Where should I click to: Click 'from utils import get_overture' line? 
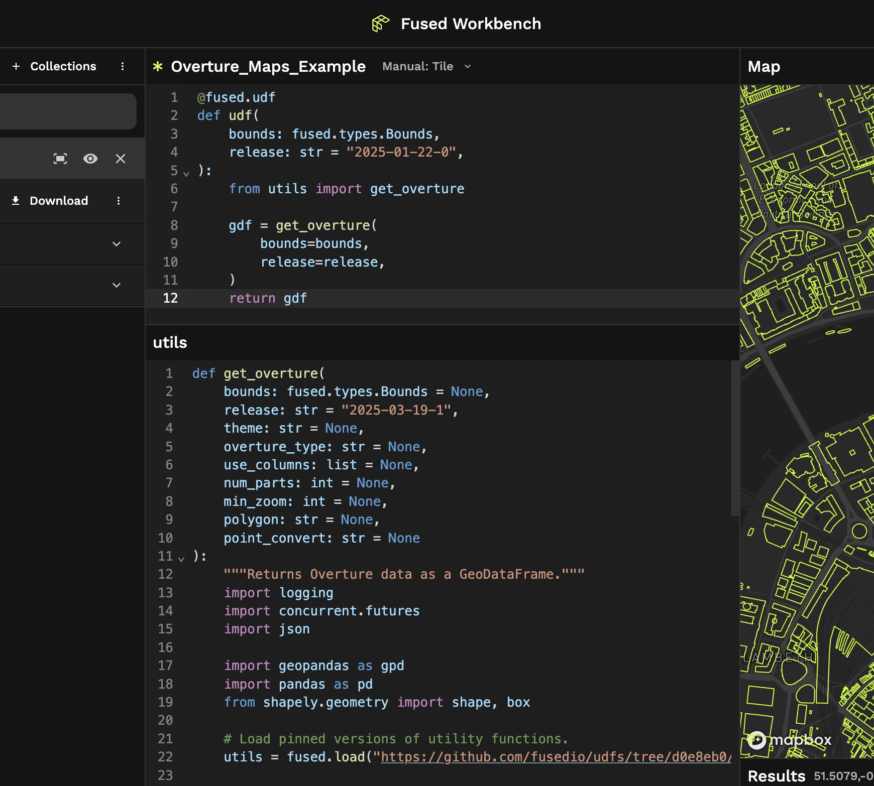[x=347, y=189]
